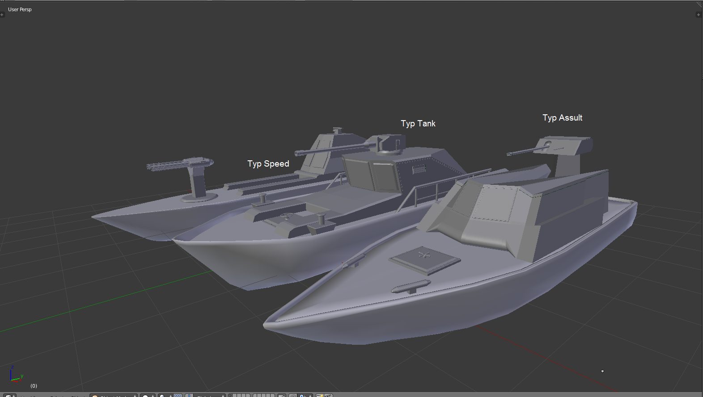Click the Typ Assult text label

pos(562,118)
